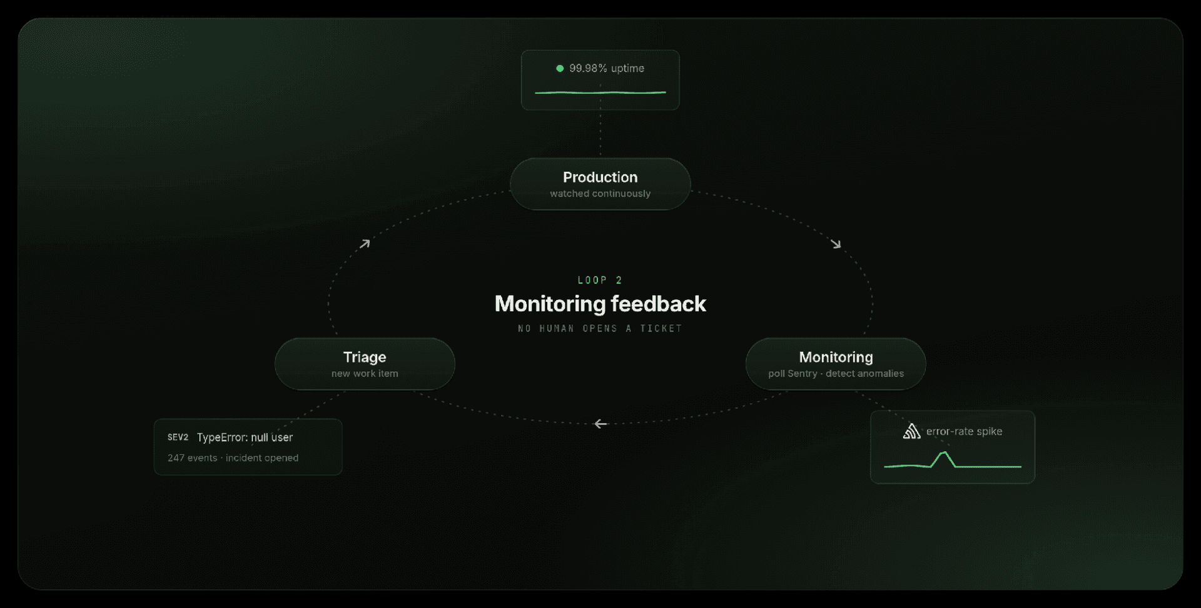Click "watched continuously" subtitle
1201x608 pixels.
pyautogui.click(x=600, y=194)
